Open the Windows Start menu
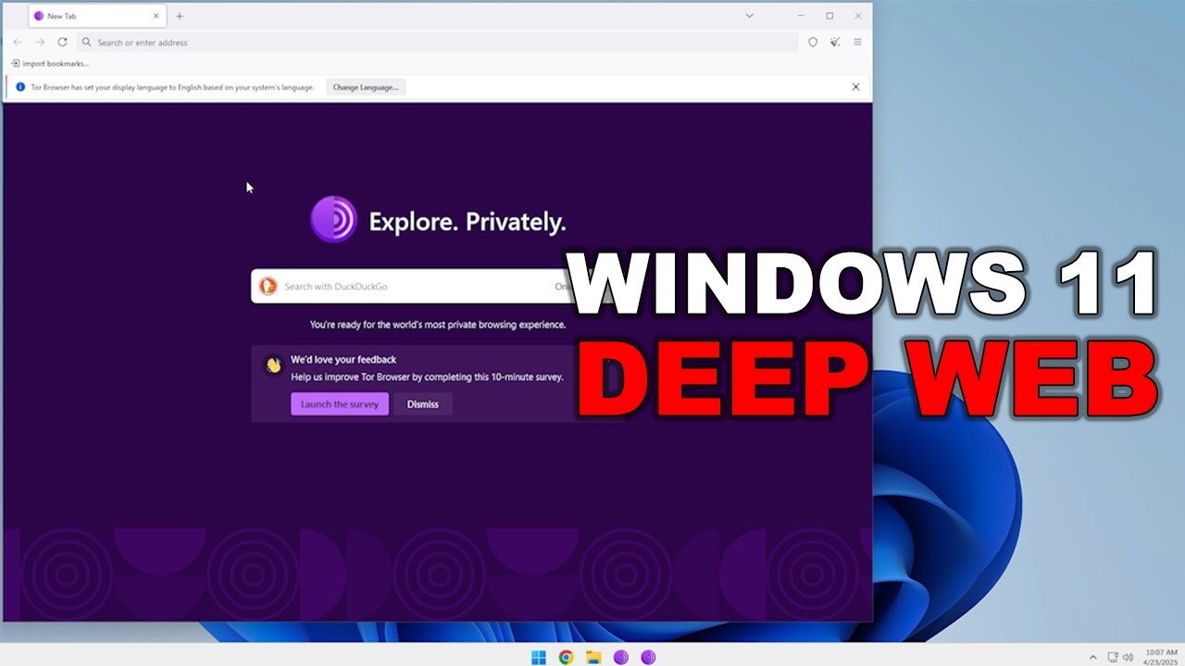Viewport: 1185px width, 666px height. coord(539,657)
